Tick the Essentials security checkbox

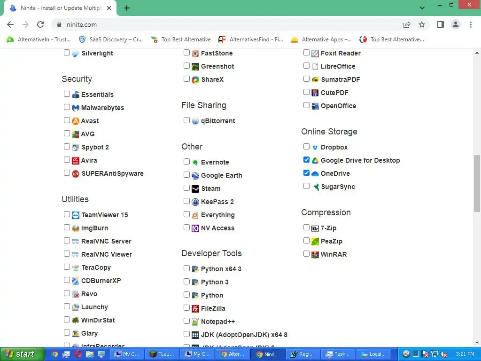tap(67, 94)
